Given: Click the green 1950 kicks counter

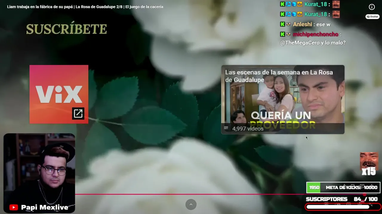Looking at the screenshot, I should (314, 188).
